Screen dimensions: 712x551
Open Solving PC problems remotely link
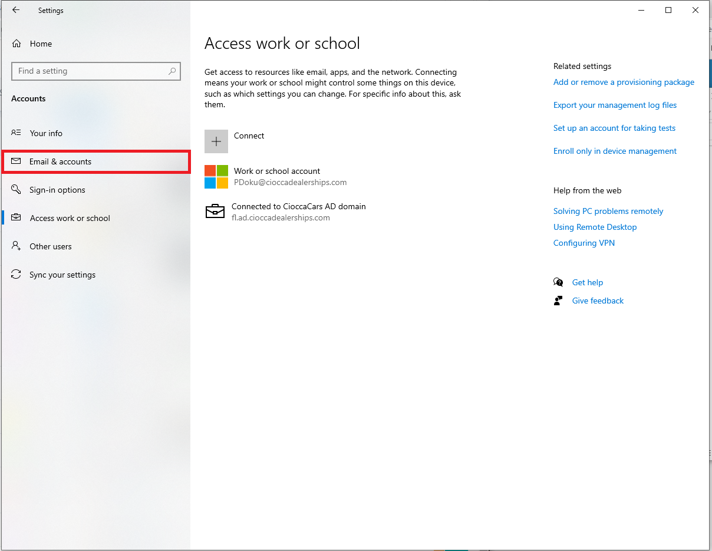coord(608,211)
